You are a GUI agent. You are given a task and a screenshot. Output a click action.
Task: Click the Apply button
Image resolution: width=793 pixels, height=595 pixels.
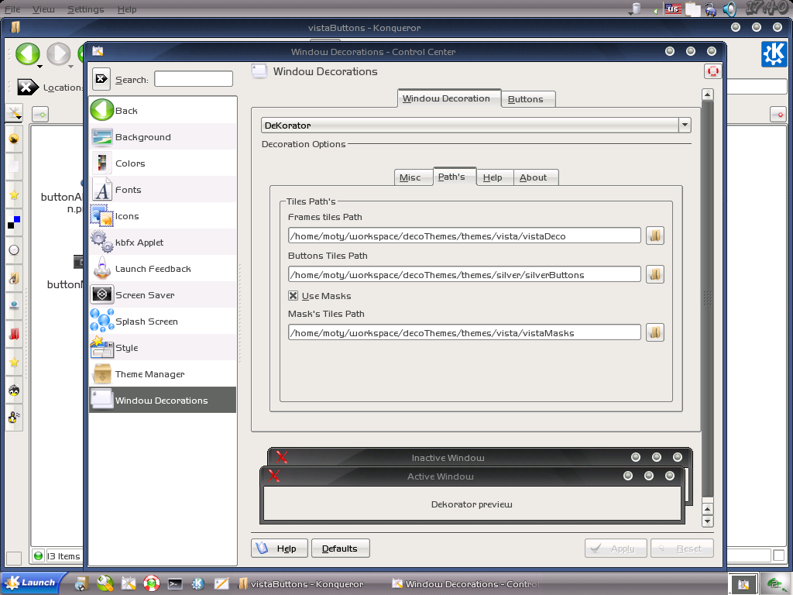(x=616, y=549)
